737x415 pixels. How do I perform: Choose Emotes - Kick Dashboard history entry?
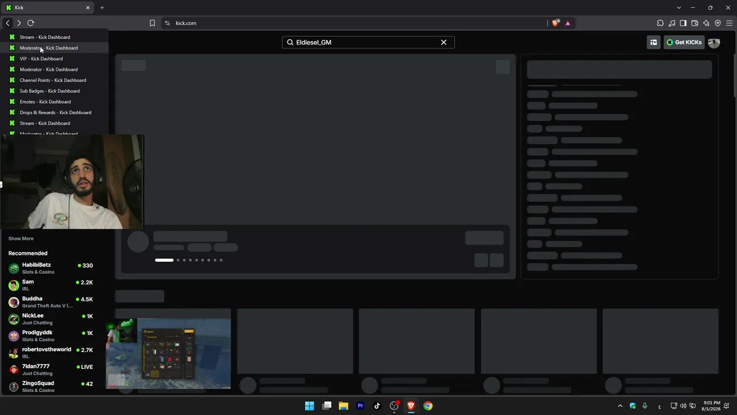click(54, 101)
